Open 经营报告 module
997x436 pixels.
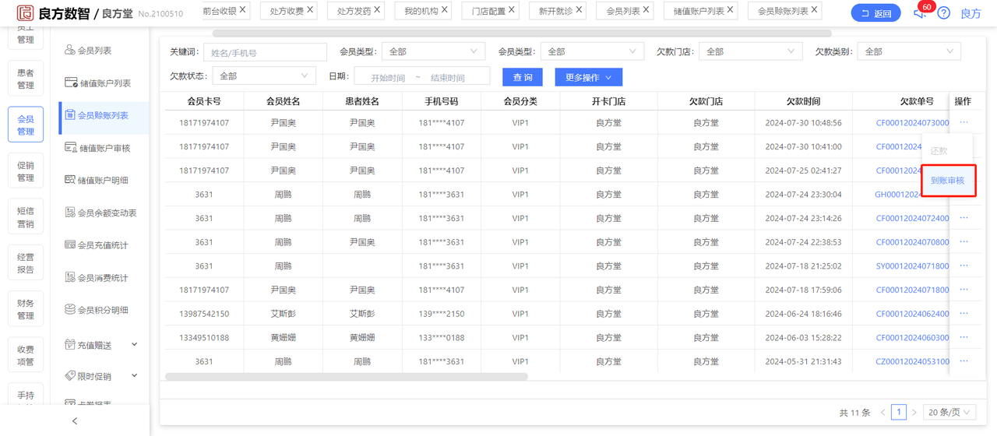[x=26, y=263]
